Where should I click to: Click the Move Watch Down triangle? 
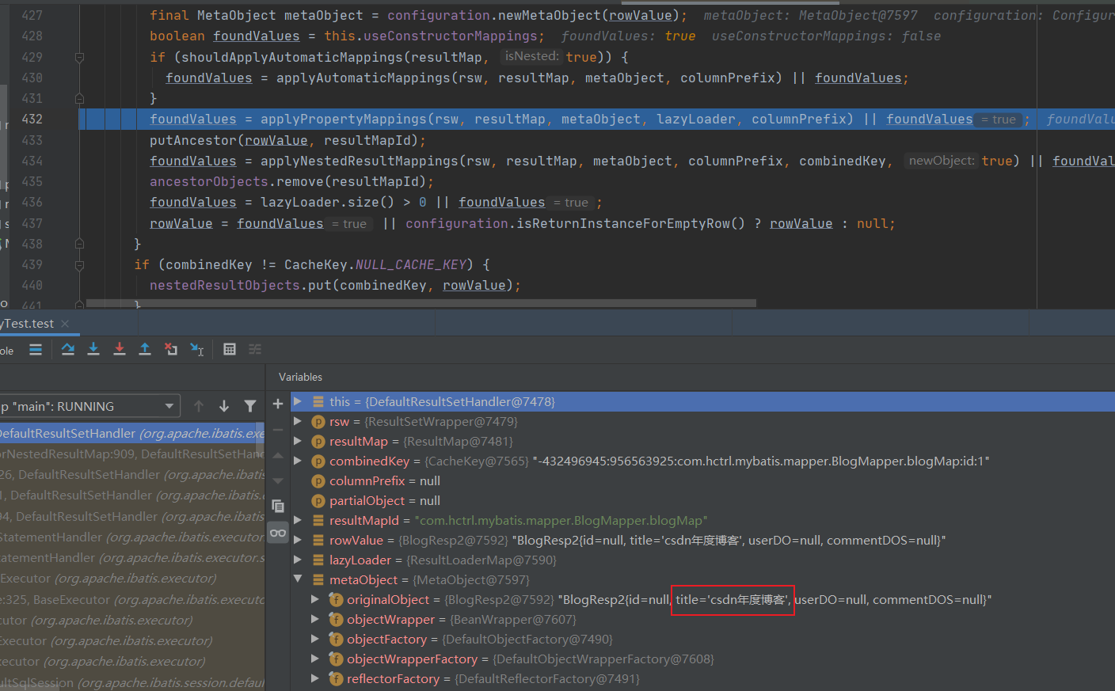278,480
